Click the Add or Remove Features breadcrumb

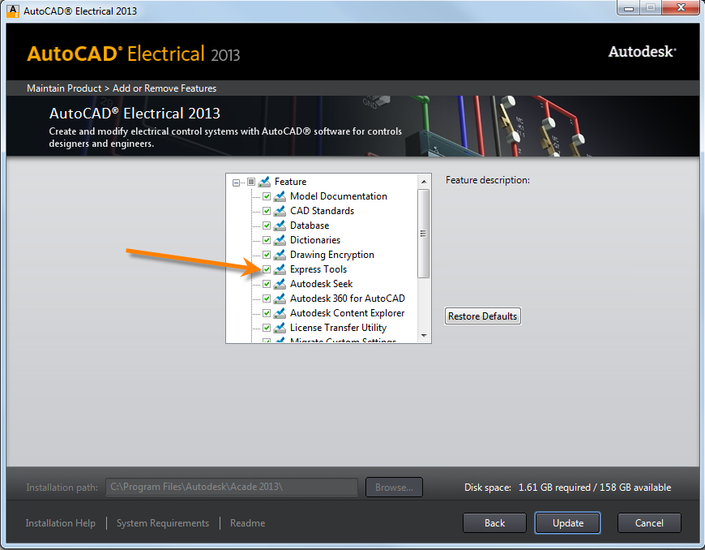pos(164,88)
